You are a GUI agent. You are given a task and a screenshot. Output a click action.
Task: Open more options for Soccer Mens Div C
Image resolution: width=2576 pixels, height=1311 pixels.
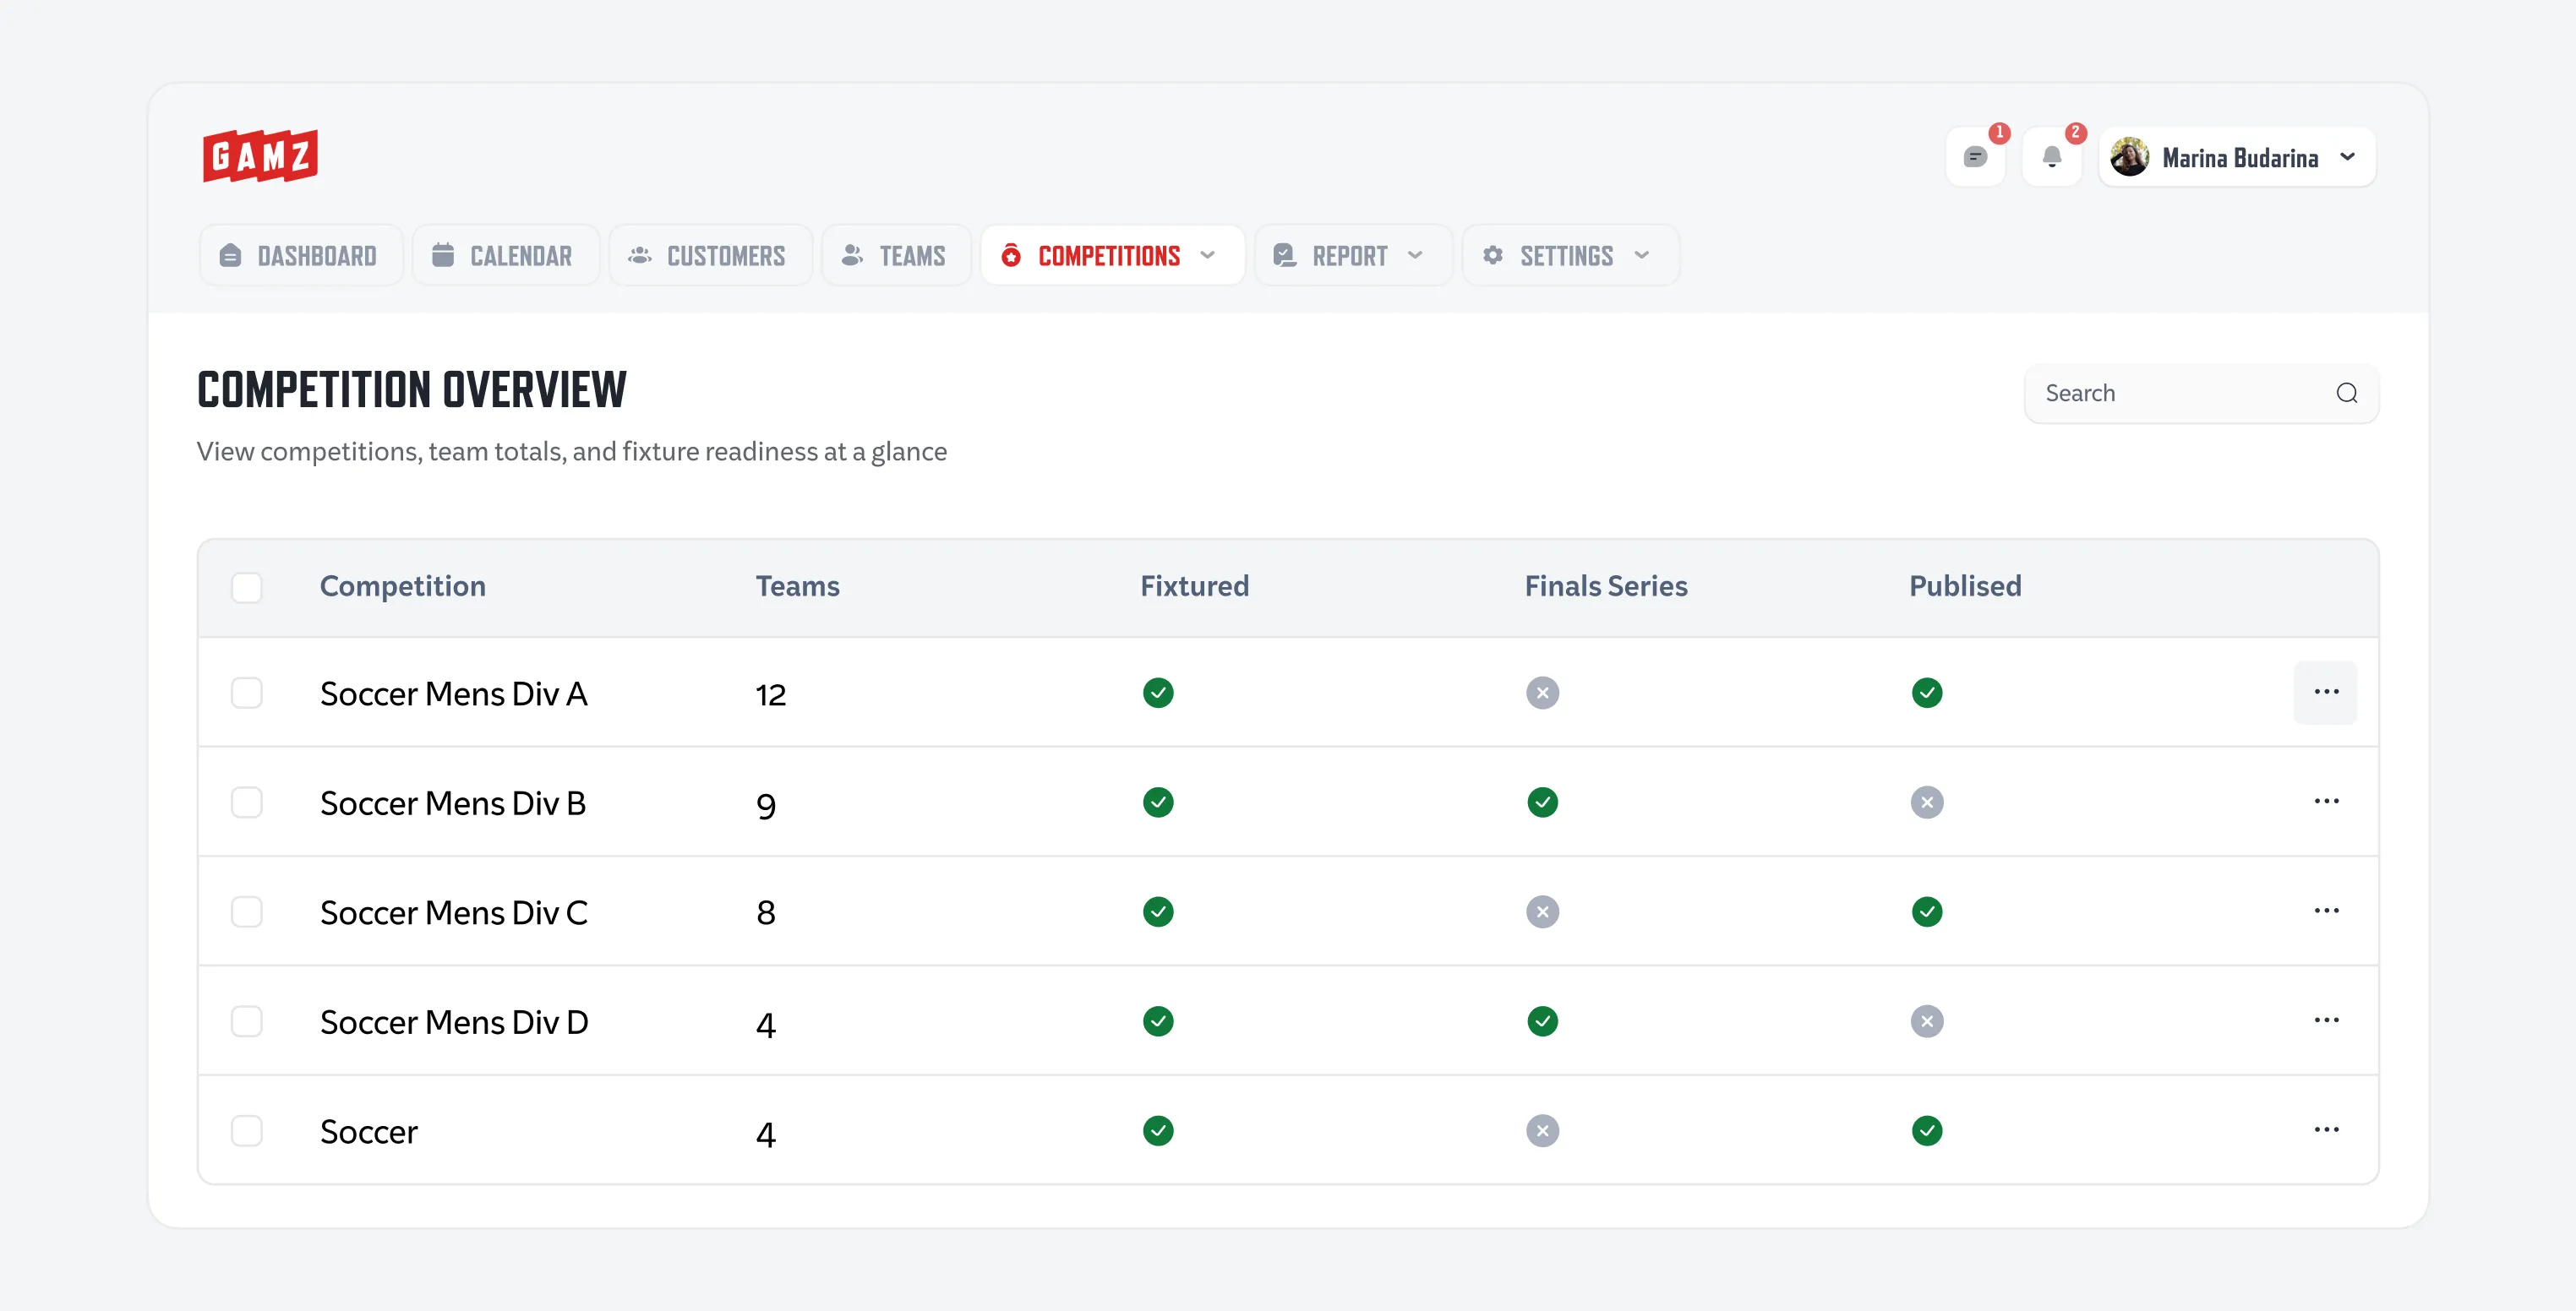coord(2325,911)
